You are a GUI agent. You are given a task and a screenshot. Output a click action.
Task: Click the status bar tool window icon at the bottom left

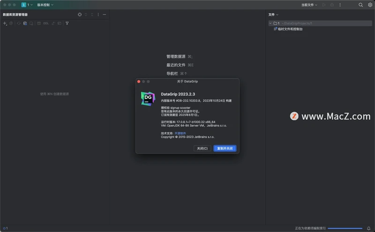point(4,228)
